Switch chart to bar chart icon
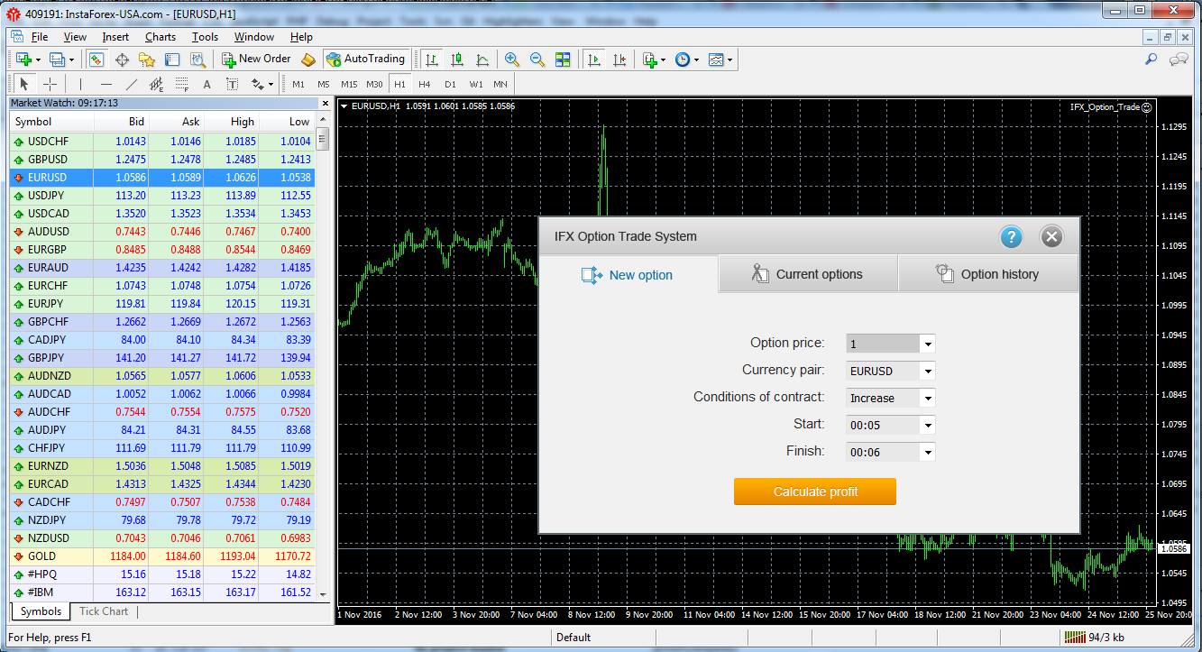1202x652 pixels. pos(432,60)
